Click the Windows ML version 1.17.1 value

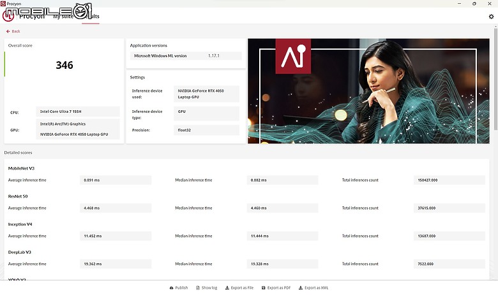[x=214, y=56]
